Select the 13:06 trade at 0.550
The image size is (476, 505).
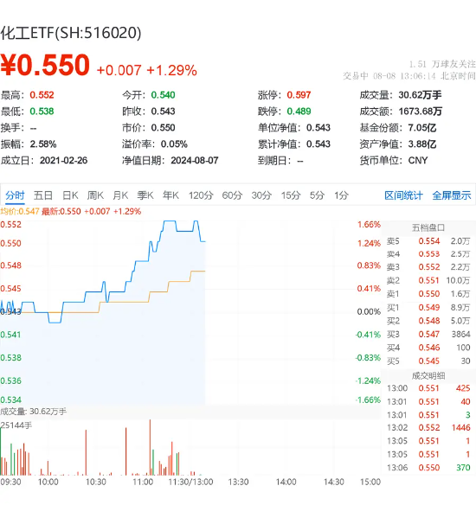pos(428,467)
